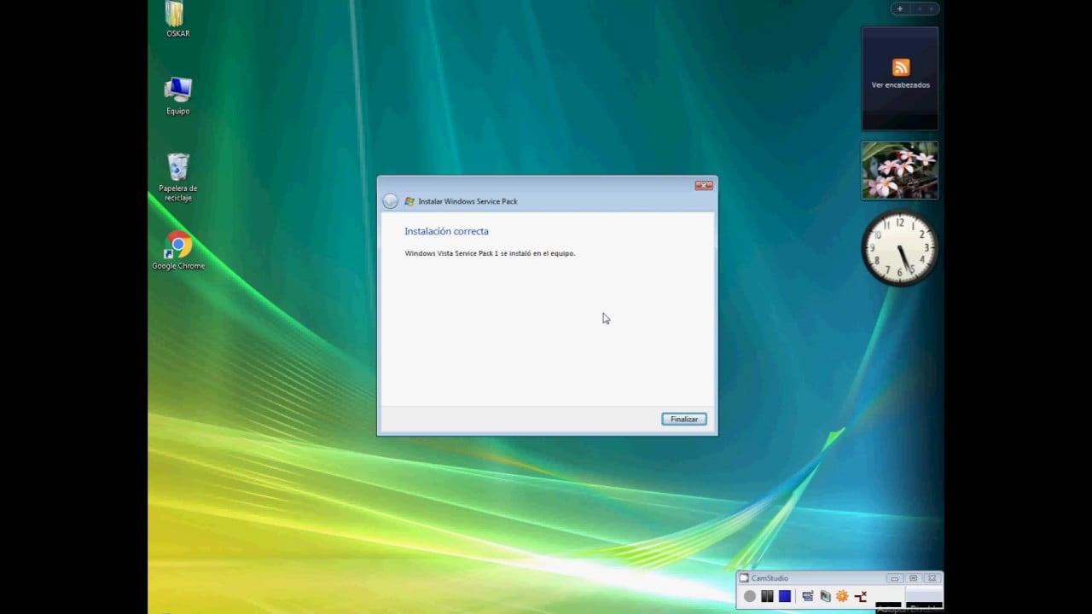1092x614 pixels.
Task: Click the "Windows Vista Service Pack 1 se instaló" message
Action: point(490,253)
